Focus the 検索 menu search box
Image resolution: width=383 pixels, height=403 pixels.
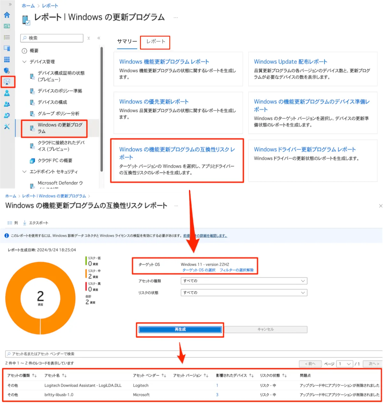click(52, 38)
